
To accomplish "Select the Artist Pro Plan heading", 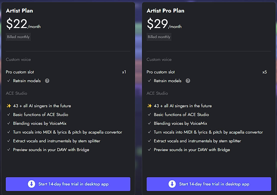I will [x=165, y=11].
